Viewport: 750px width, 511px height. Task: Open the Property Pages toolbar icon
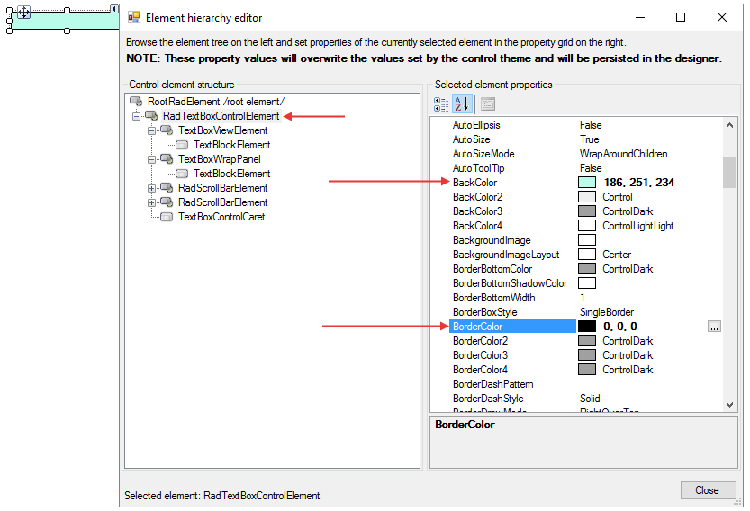click(x=488, y=104)
